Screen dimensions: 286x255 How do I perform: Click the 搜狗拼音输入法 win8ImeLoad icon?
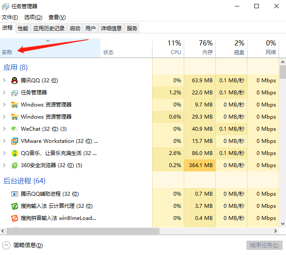[x=14, y=218]
